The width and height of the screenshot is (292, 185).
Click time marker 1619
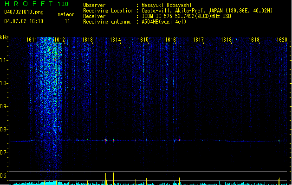pos(254,40)
